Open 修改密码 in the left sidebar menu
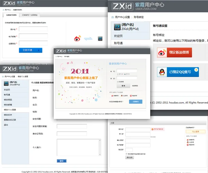Viewport: 208px width, 173px height. [x=8, y=100]
